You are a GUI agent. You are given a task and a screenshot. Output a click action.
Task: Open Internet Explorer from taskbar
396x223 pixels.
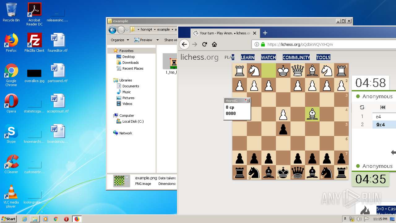pyautogui.click(x=24, y=219)
